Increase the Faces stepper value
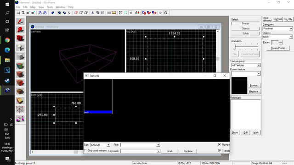Image resolution: width=294 pixels, height=165 pixels. [x=280, y=41]
